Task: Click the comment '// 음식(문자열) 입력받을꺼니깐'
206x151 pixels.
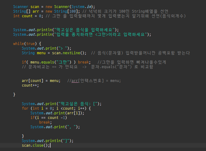Action: tap(140, 53)
